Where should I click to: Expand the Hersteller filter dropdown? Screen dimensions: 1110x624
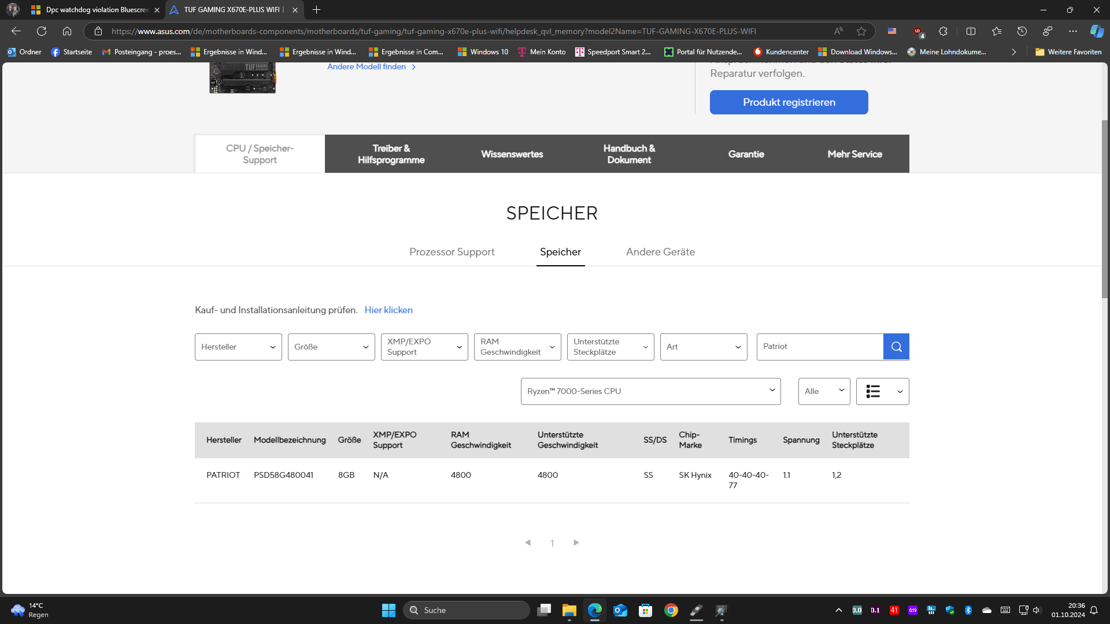[x=238, y=347]
